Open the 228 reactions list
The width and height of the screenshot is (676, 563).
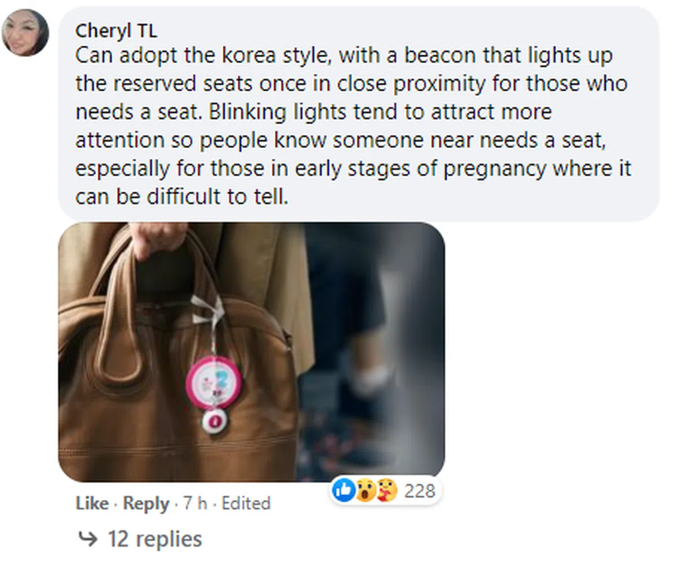pos(420,491)
